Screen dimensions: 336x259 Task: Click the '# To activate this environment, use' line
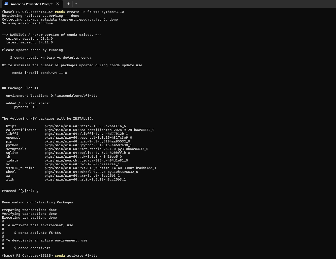pyautogui.click(x=38, y=225)
